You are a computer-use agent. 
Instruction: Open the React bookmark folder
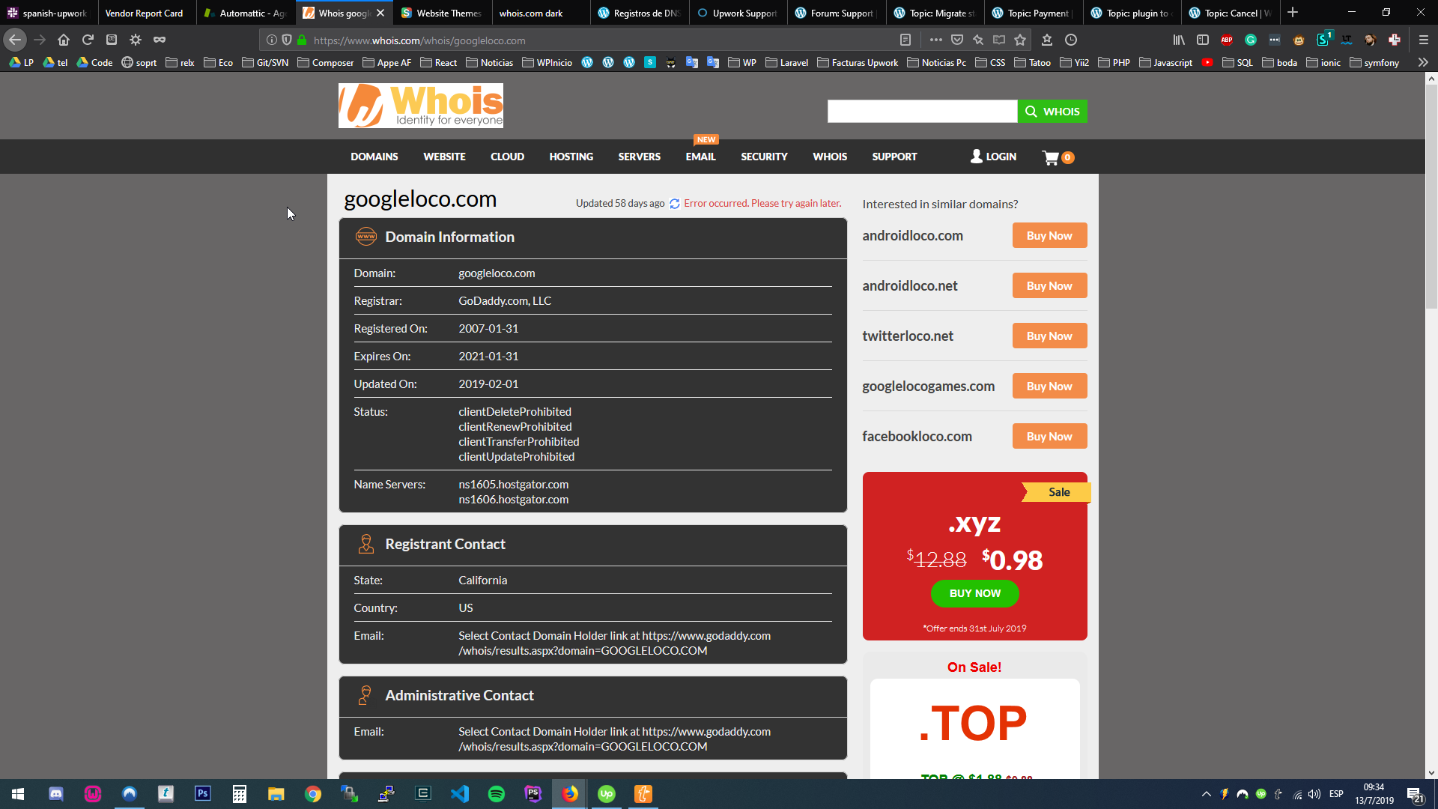tap(438, 62)
